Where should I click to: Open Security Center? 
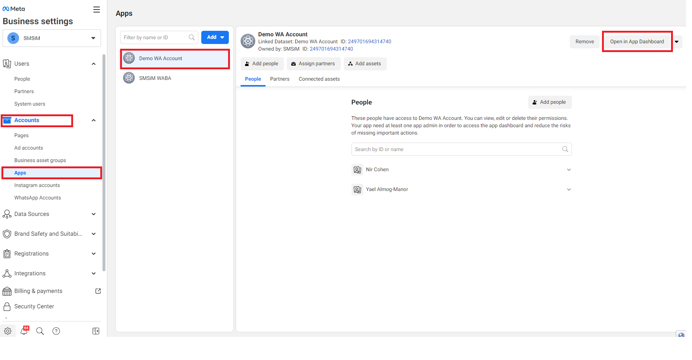[x=34, y=306]
